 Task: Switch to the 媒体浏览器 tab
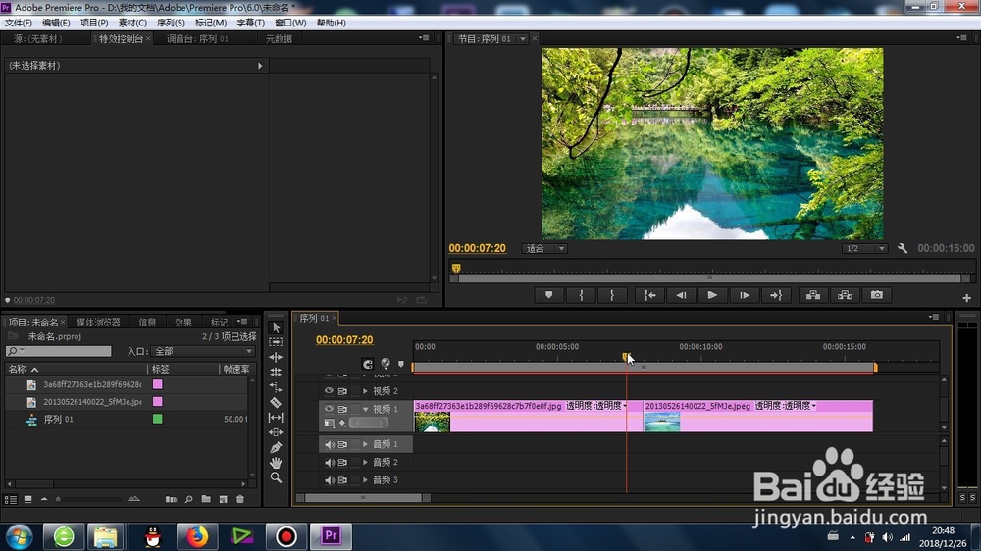(x=98, y=323)
